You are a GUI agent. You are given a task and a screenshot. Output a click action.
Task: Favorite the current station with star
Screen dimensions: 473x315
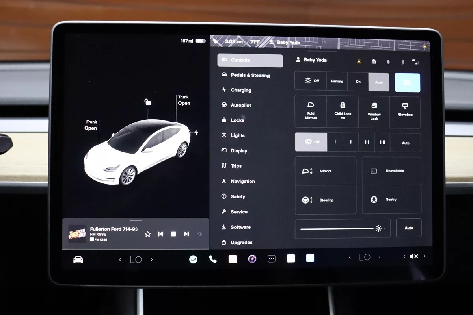[x=148, y=234]
